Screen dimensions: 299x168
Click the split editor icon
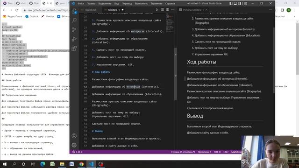[167, 10]
